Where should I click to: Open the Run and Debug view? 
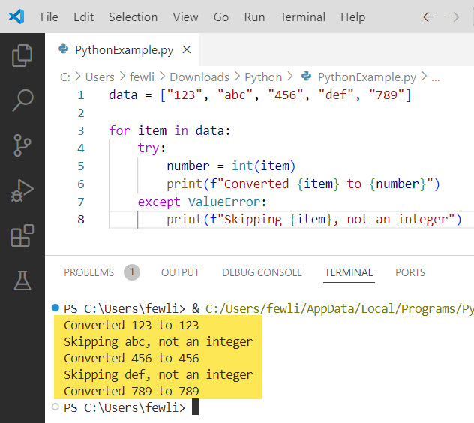coord(22,190)
